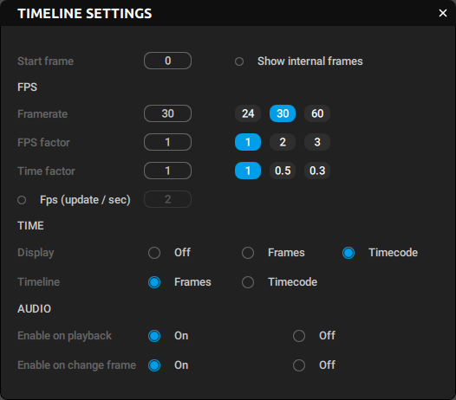Turn Off audio on change frame

(299, 365)
